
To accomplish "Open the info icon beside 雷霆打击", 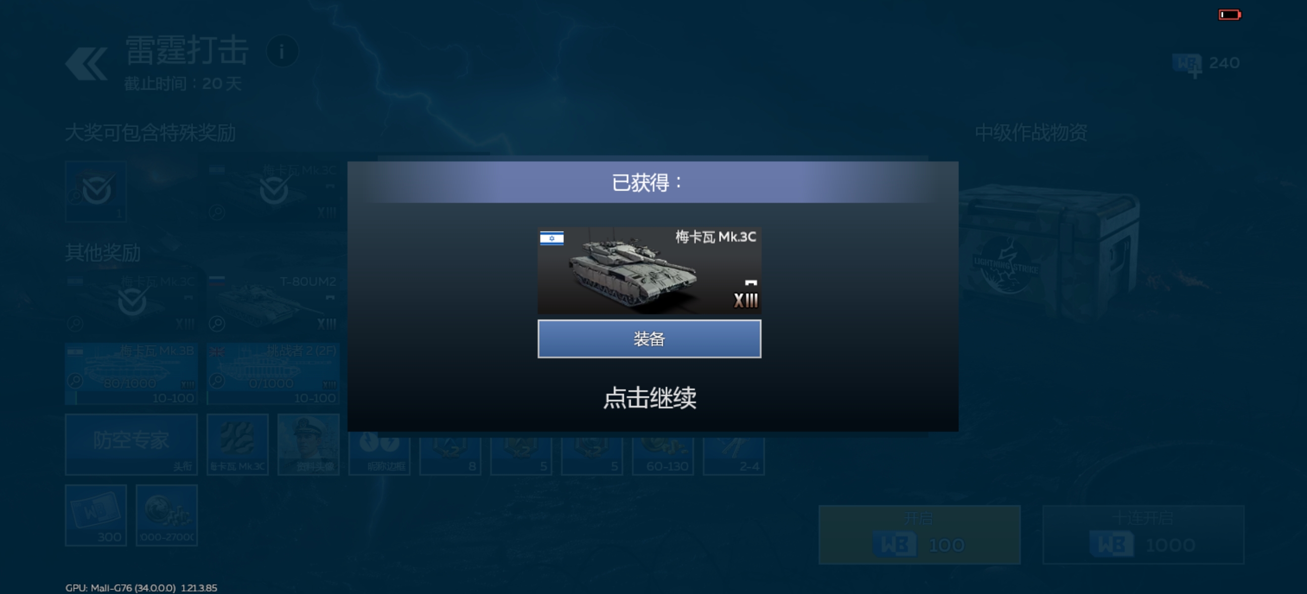I will [282, 51].
